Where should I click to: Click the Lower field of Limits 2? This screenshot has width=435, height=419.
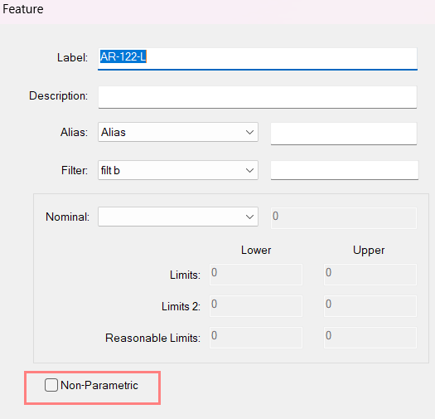[x=256, y=306]
